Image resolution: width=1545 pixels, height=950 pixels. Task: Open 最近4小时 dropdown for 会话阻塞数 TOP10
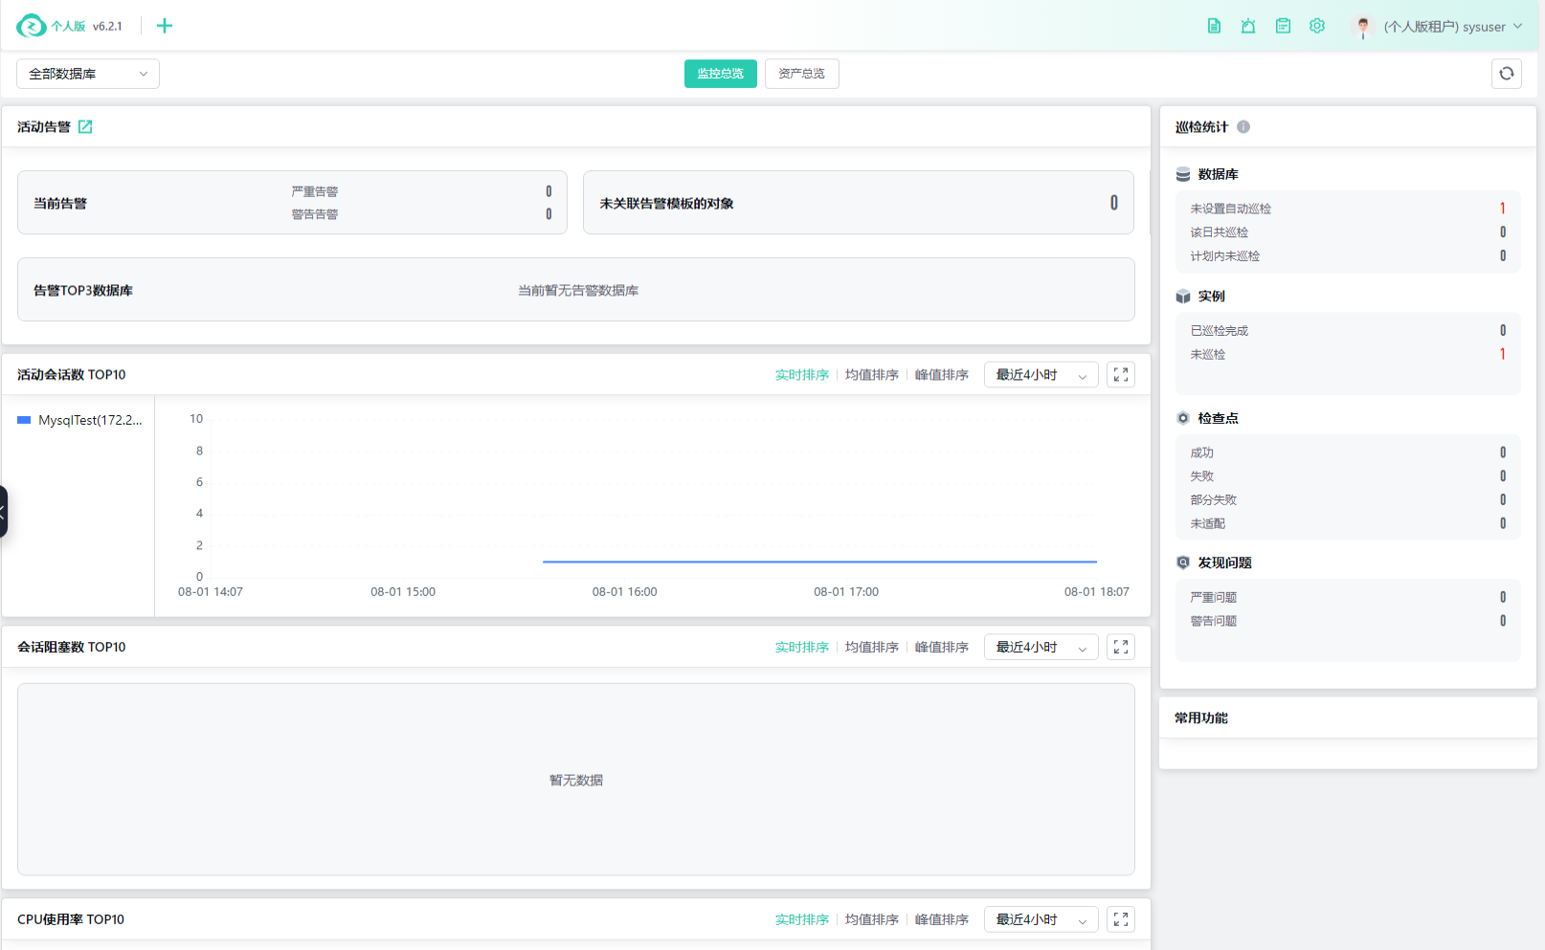pos(1041,648)
